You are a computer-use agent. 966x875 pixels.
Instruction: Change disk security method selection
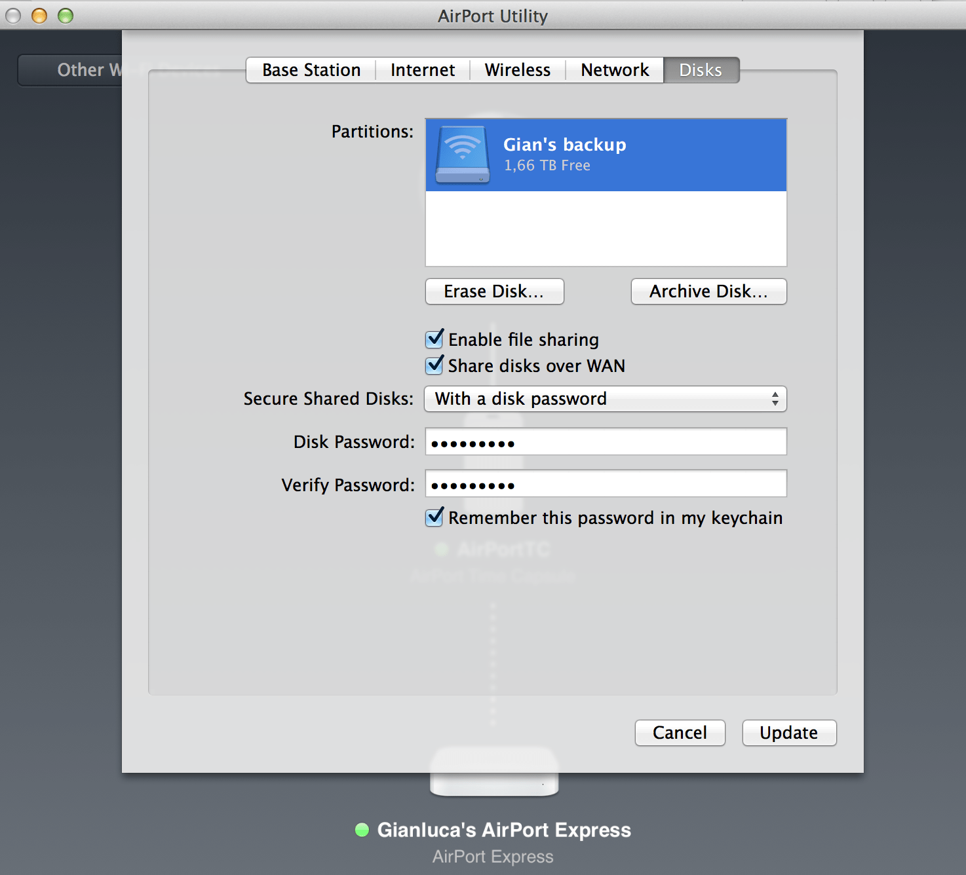tap(604, 399)
